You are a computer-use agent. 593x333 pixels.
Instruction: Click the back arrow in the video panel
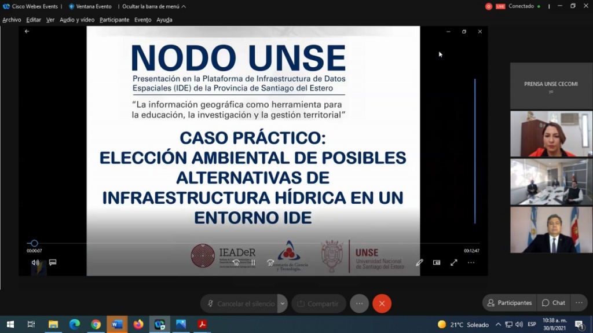click(x=27, y=31)
